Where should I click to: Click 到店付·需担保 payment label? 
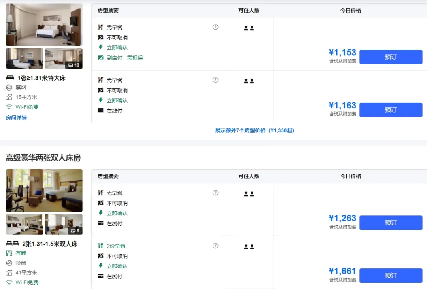pos(125,58)
